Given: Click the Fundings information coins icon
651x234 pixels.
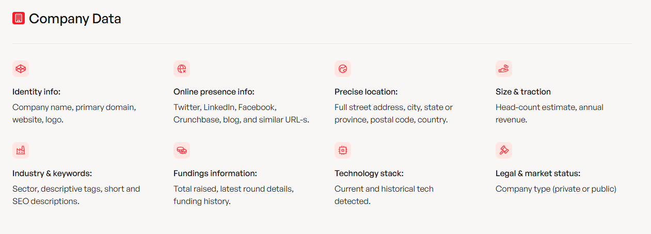Looking at the screenshot, I should (x=182, y=150).
